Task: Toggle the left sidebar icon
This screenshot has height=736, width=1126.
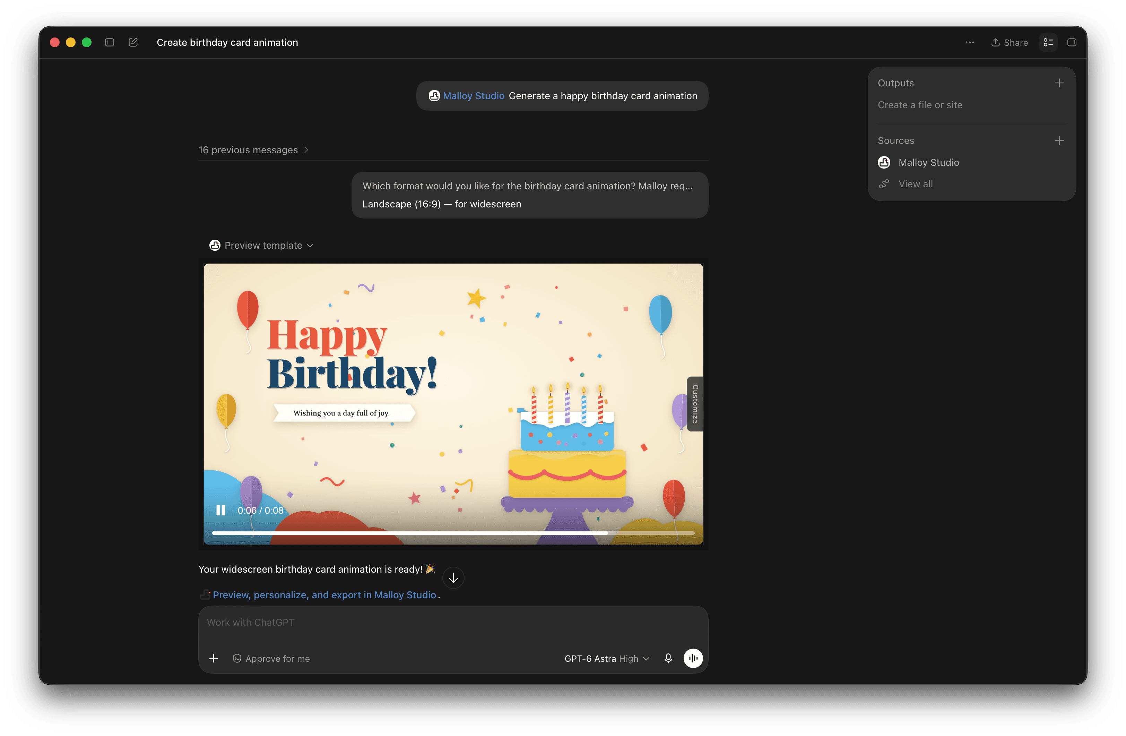Action: pos(109,42)
